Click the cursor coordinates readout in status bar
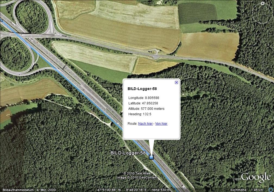 (122, 190)
